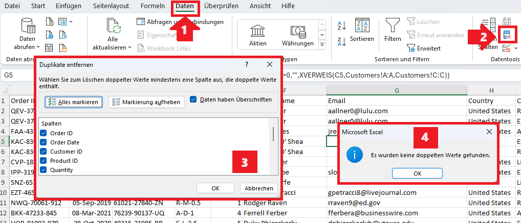Open the Datei menu
521x223 pixels.
tap(12, 6)
